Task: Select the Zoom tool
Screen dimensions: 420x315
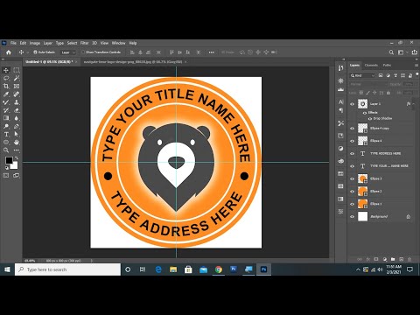Action: pos(6,150)
